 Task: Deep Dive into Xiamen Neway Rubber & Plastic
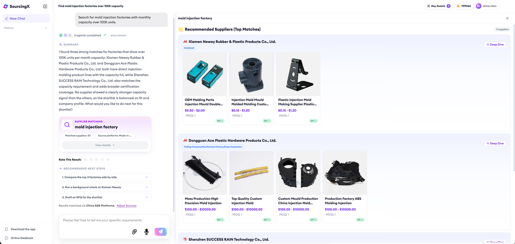coord(495,45)
